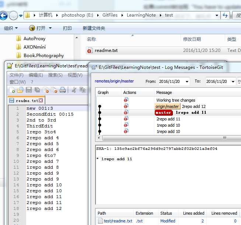This screenshot has height=225, width=241.
Task: Click Notepad++ Cut scissors icon
Action: (74, 90)
